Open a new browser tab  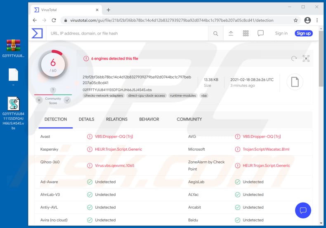coord(108,10)
